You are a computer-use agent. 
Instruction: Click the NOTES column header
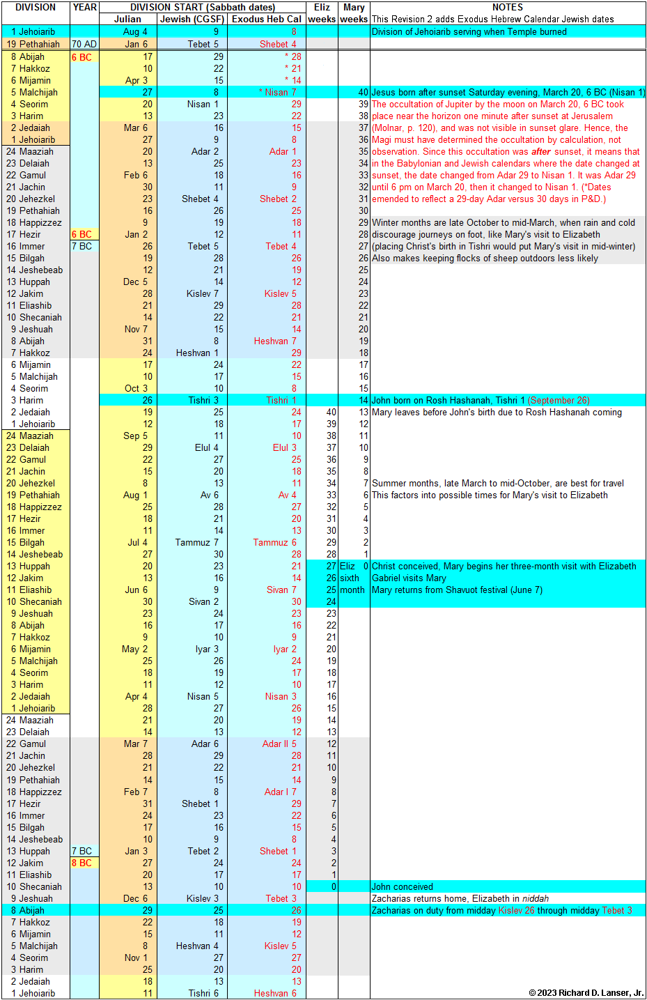(x=508, y=8)
